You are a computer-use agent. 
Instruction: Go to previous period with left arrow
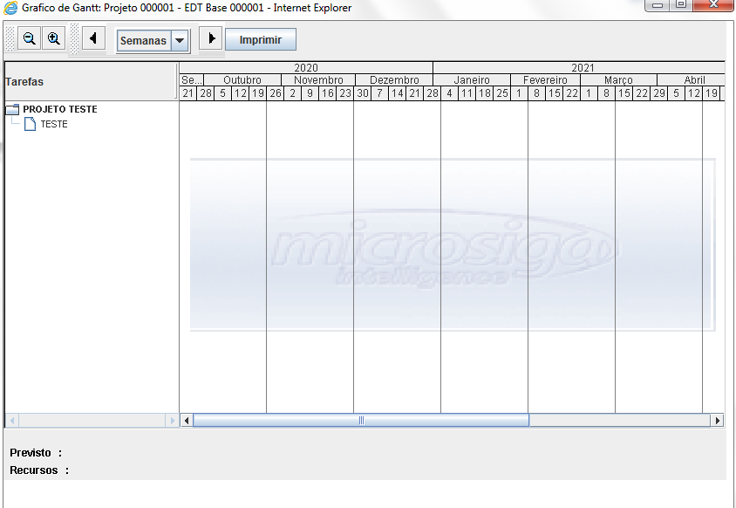[93, 38]
